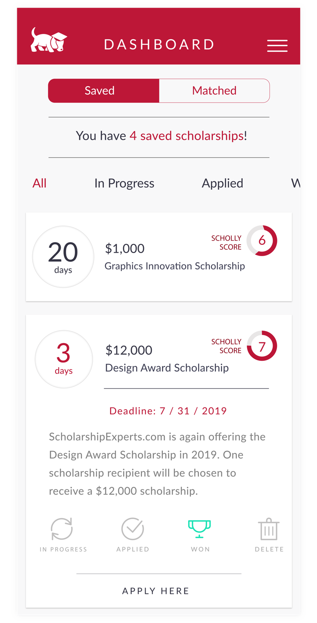317x623 pixels.
Task: Mark scholarship as In Progress icon
Action: 62,529
